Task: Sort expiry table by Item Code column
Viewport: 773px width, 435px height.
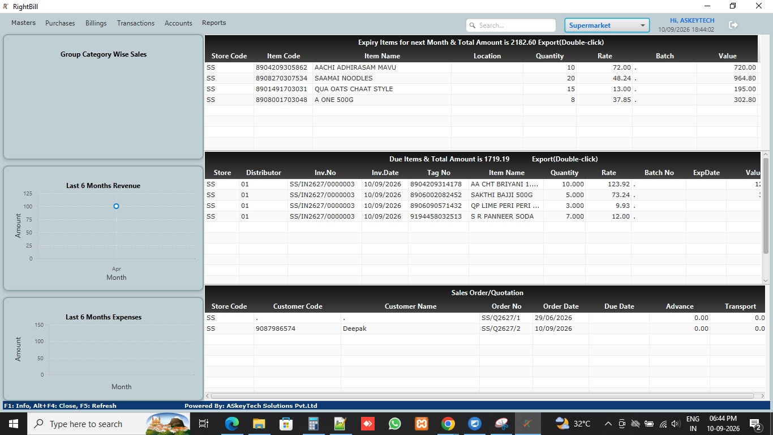Action: 284,56
